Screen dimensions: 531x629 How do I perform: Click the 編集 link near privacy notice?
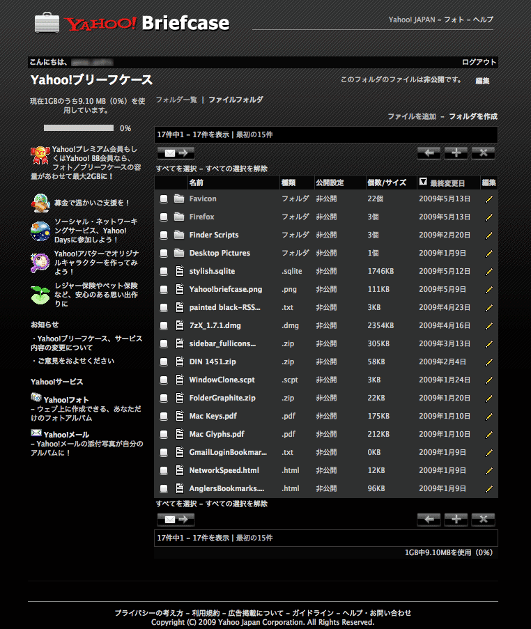482,81
